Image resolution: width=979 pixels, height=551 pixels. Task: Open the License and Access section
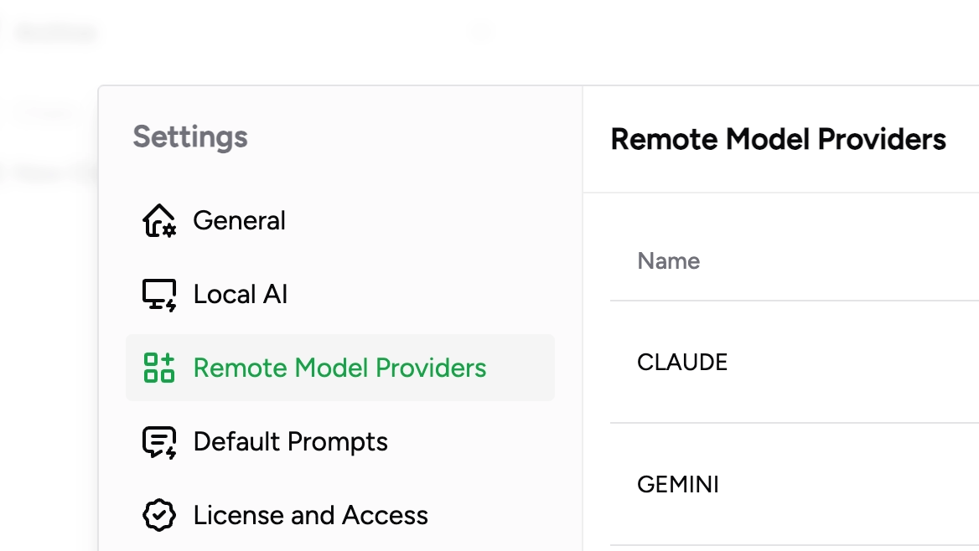point(309,514)
